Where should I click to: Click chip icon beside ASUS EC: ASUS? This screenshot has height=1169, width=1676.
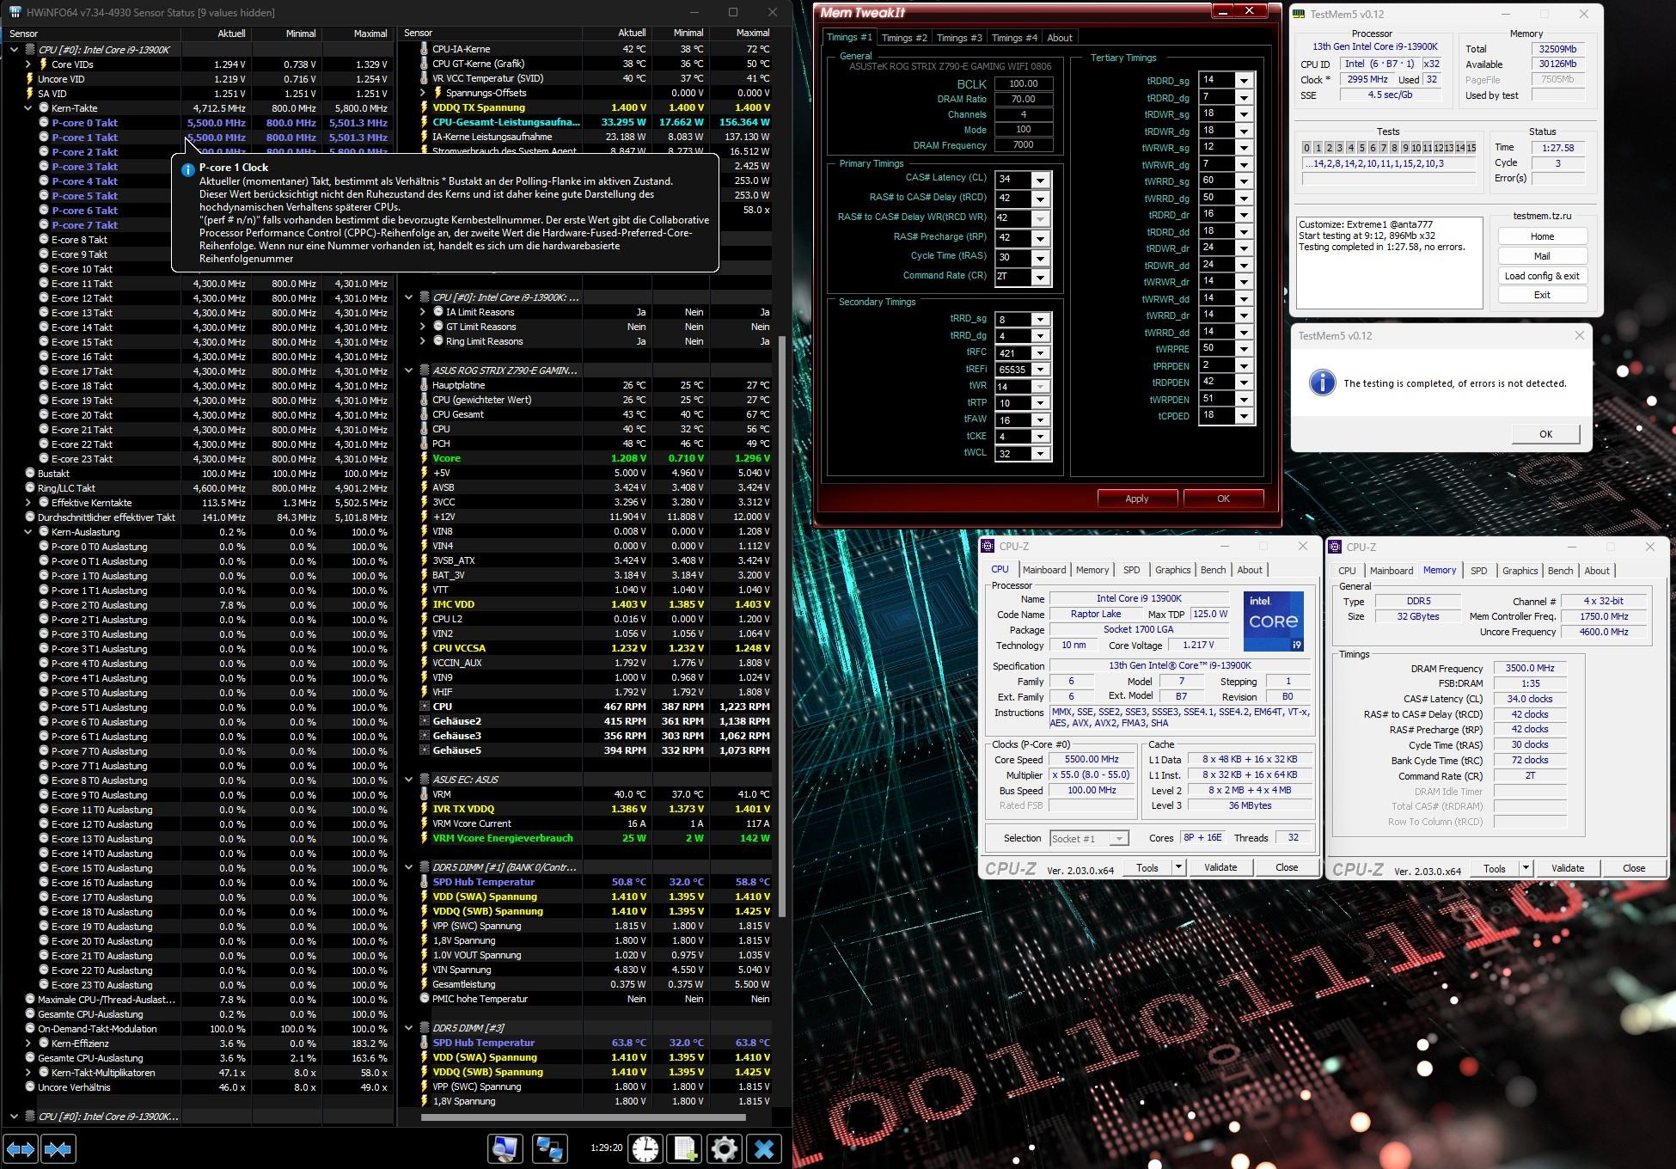tap(424, 780)
